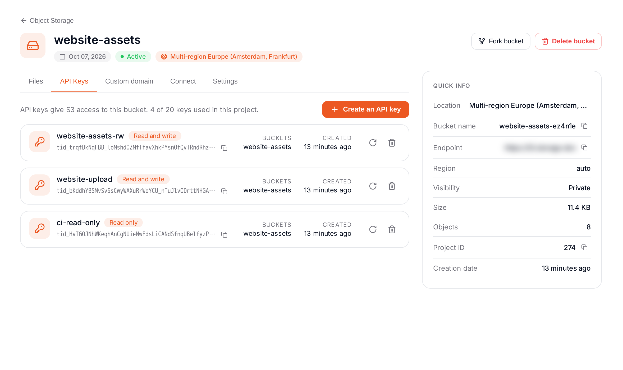The height and width of the screenshot is (370, 623).
Task: Click Create an API key button
Action: tap(365, 109)
